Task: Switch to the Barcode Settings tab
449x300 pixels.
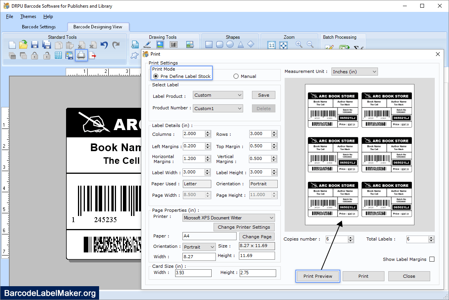Action: pyautogui.click(x=39, y=27)
